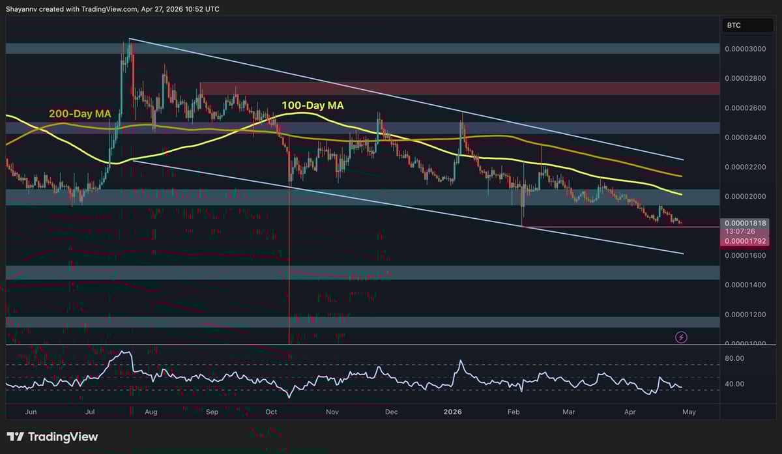Image resolution: width=782 pixels, height=454 pixels.
Task: Select the current price label 0.00001818
Action: [746, 223]
